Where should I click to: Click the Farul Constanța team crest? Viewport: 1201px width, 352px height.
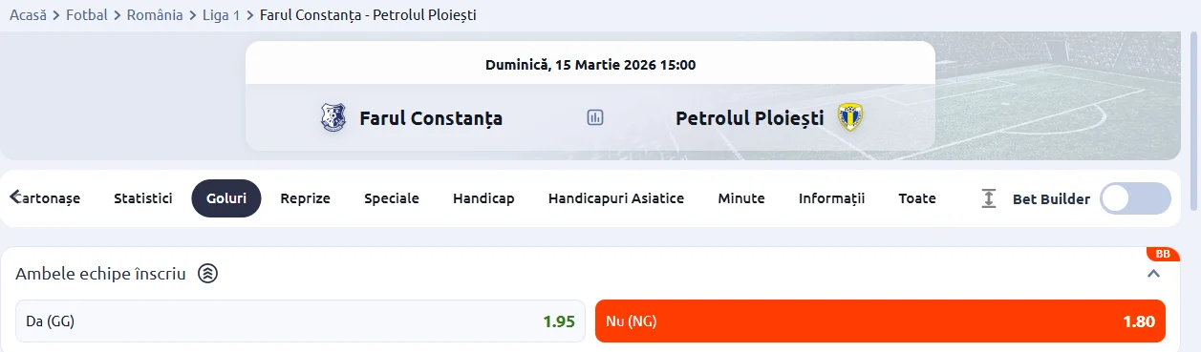[333, 117]
